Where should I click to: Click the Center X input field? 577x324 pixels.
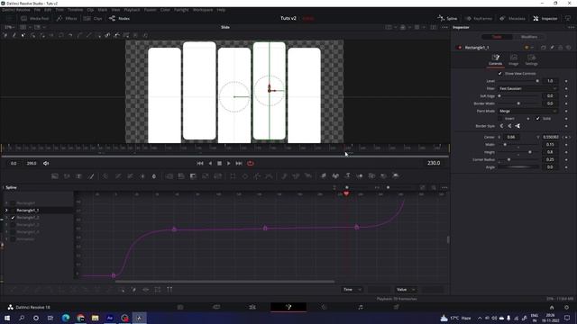(511, 137)
